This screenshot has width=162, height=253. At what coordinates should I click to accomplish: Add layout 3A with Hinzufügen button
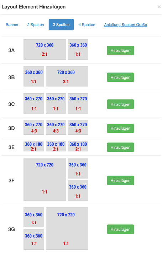(x=120, y=50)
